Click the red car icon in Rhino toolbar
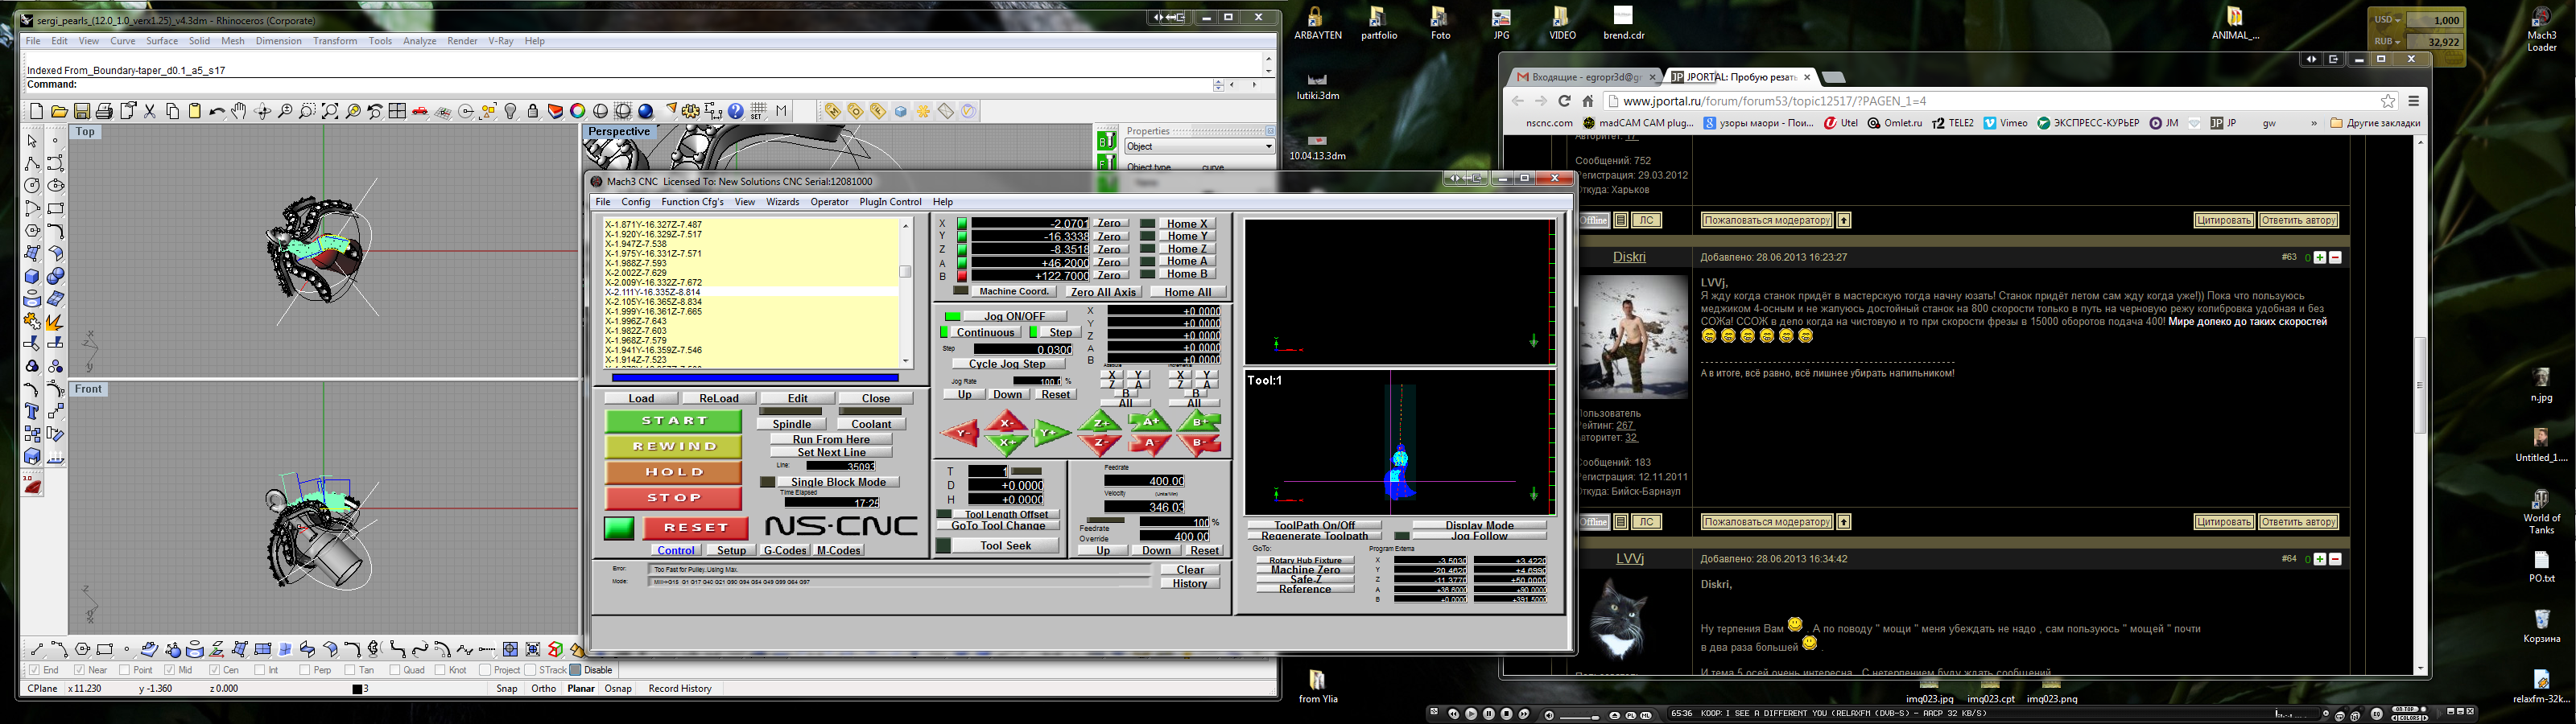 point(420,112)
